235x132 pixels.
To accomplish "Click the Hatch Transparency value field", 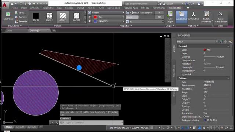I will 159,13.
